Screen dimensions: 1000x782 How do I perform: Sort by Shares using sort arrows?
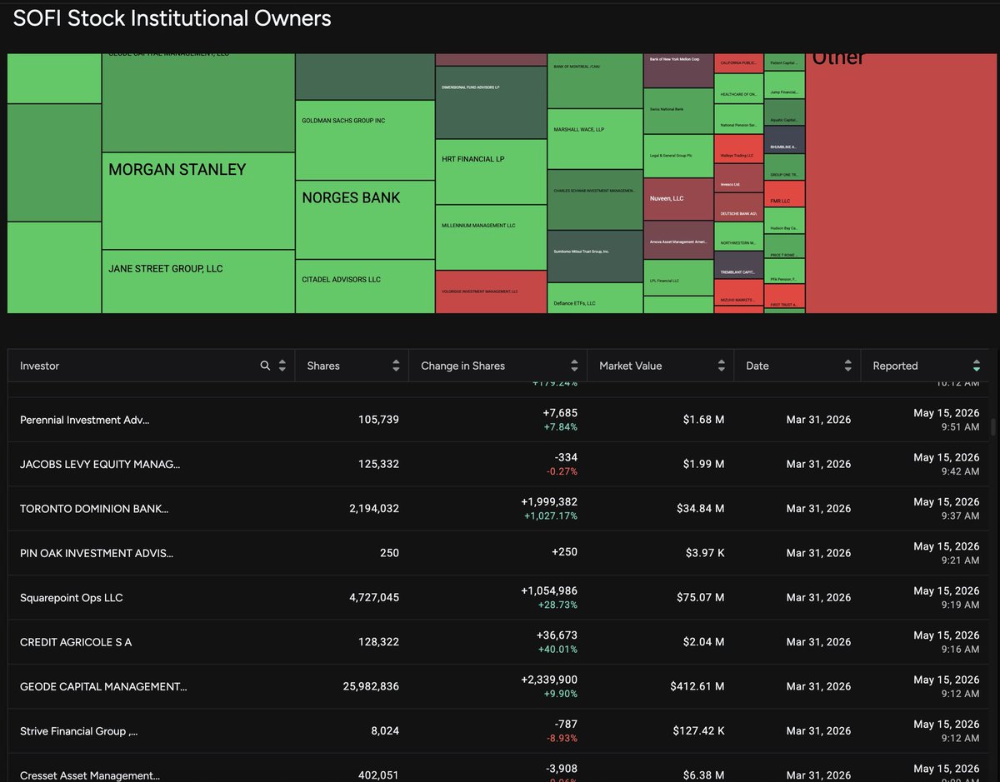tap(396, 366)
